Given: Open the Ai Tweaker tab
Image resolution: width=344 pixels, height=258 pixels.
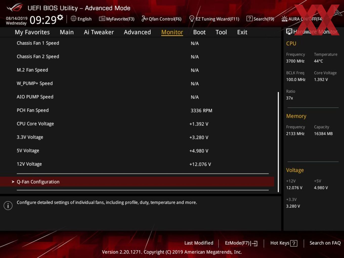Looking at the screenshot, I should pyautogui.click(x=99, y=32).
